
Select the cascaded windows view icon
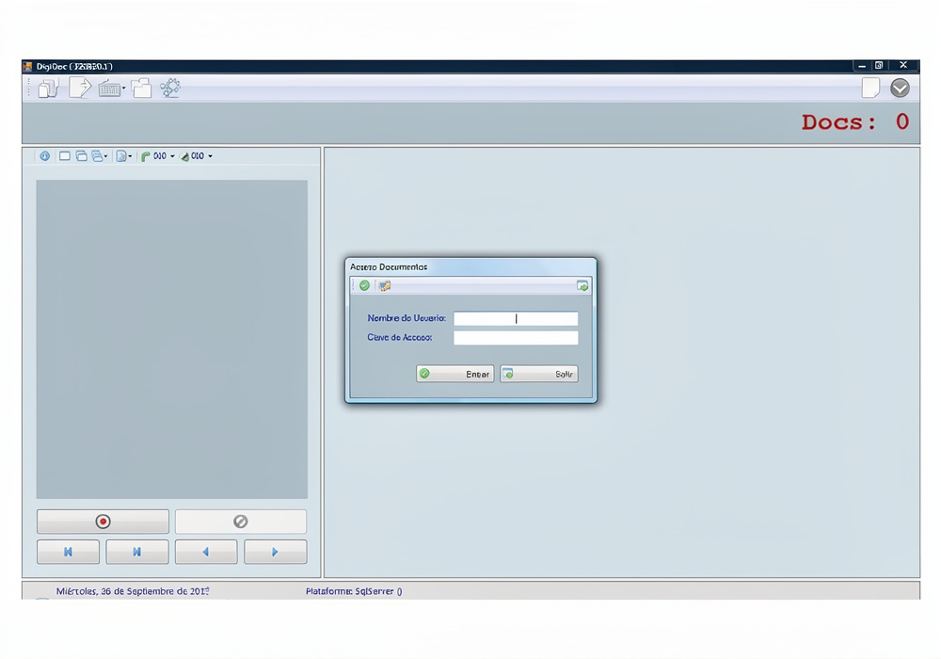click(x=81, y=156)
